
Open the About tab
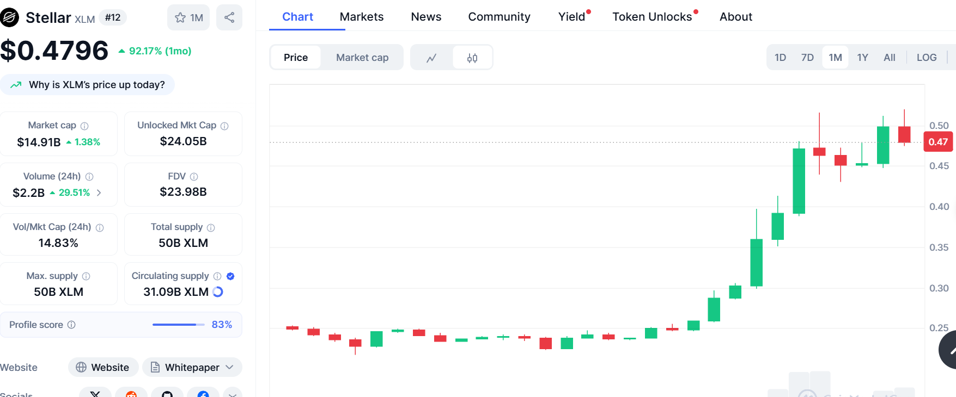735,17
